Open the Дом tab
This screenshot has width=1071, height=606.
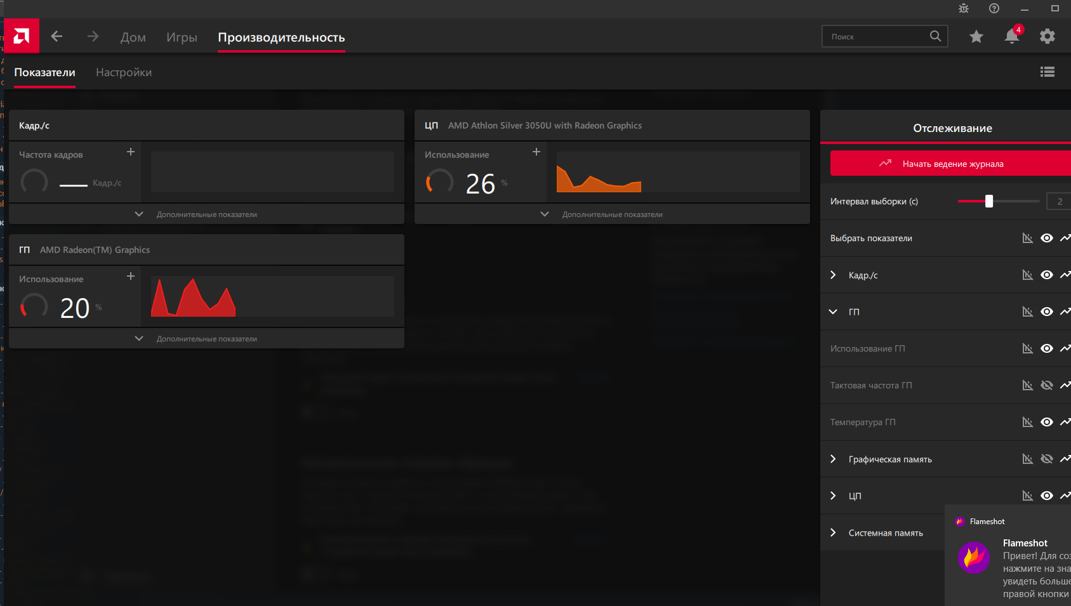[133, 37]
